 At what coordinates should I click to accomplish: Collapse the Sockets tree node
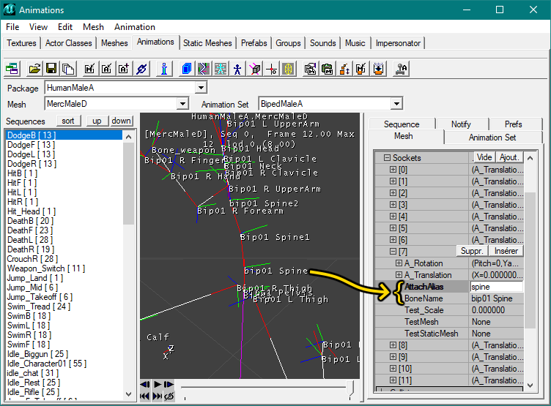387,158
